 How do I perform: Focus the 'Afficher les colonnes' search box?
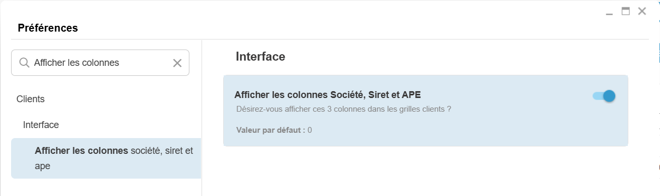coord(100,63)
